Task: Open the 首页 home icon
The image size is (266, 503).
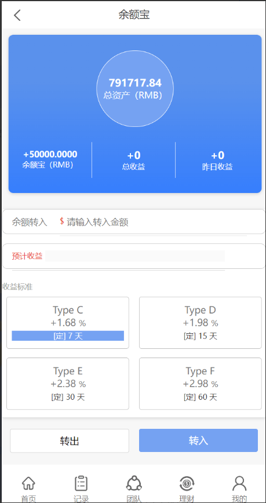Action: tap(28, 483)
